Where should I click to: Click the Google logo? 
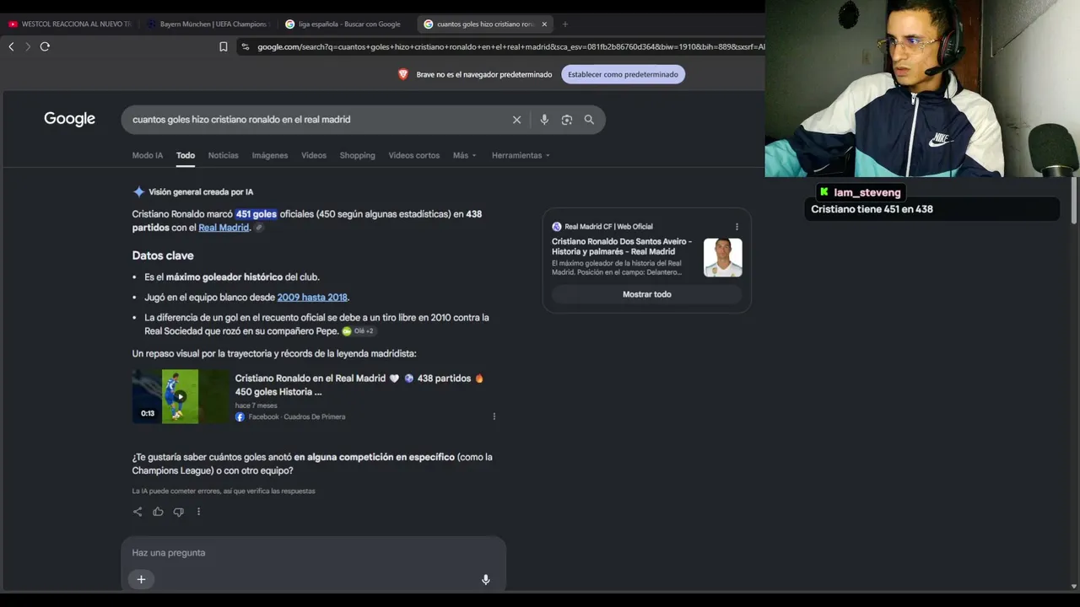(69, 119)
